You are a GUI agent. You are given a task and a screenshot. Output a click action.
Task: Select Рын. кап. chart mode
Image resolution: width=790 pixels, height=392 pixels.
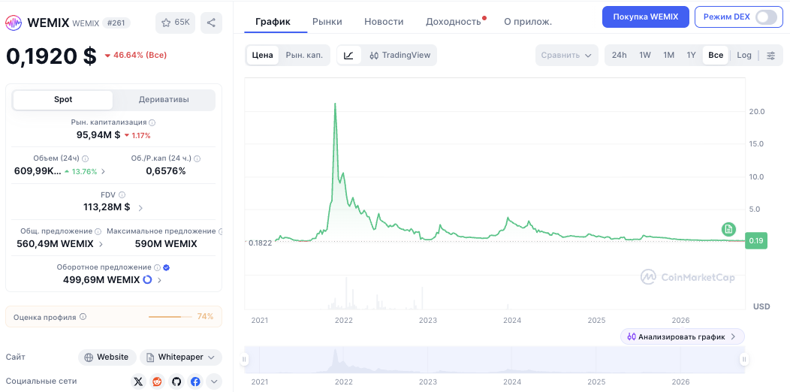click(304, 56)
